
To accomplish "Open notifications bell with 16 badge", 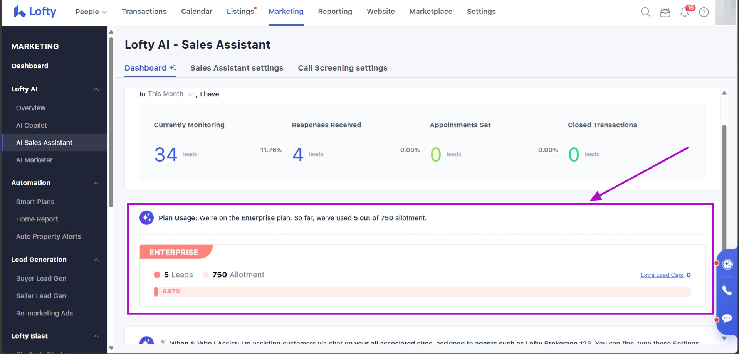I will pyautogui.click(x=685, y=12).
